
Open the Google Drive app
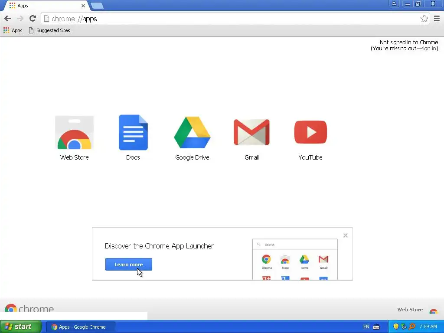pos(192,137)
